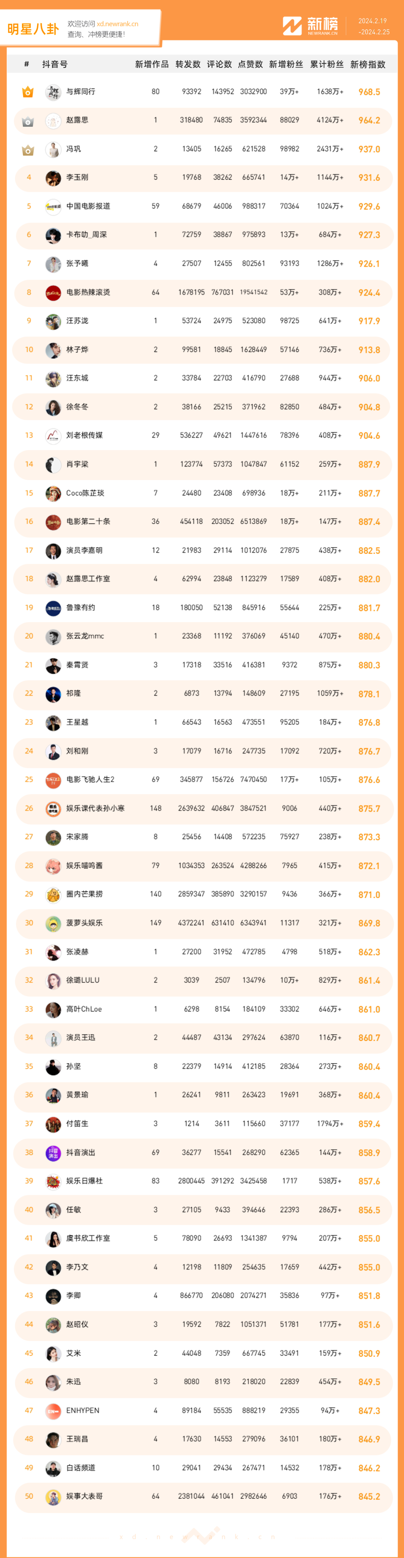Click 鲁豫有约 dark blue avatar
Screen dimensions: 404x1558
53,608
